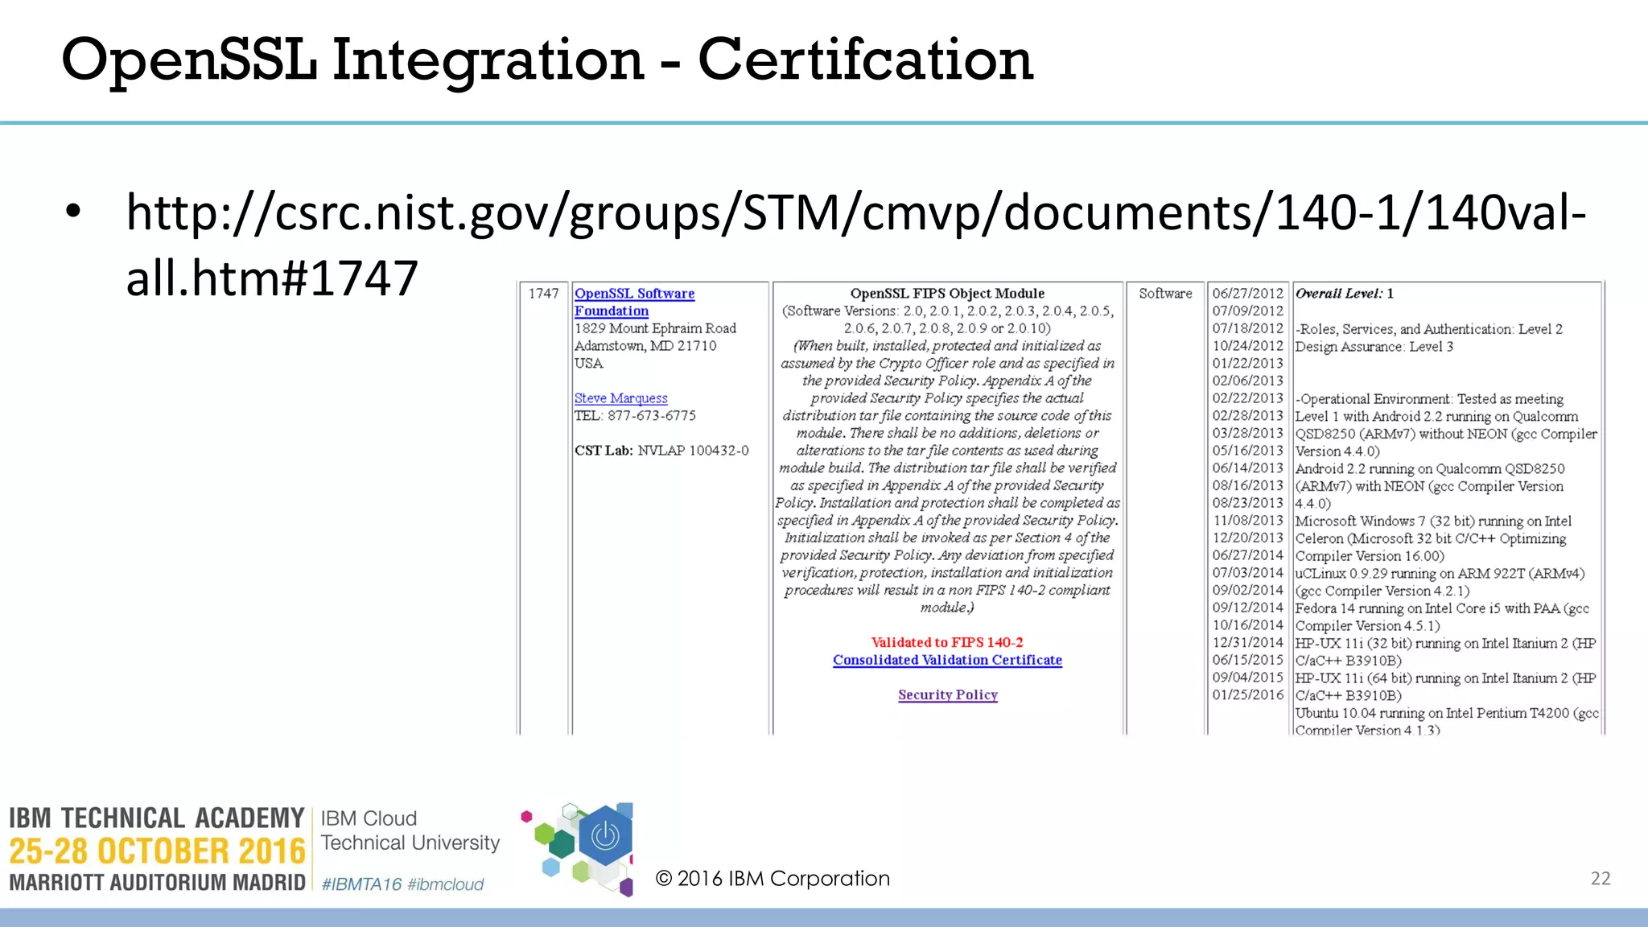Select validation date 10/24/2012
This screenshot has height=927, width=1648.
pyautogui.click(x=1247, y=346)
